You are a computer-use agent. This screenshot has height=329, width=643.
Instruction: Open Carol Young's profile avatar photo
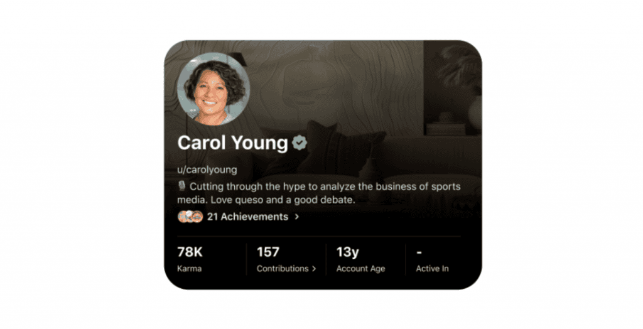tap(213, 89)
